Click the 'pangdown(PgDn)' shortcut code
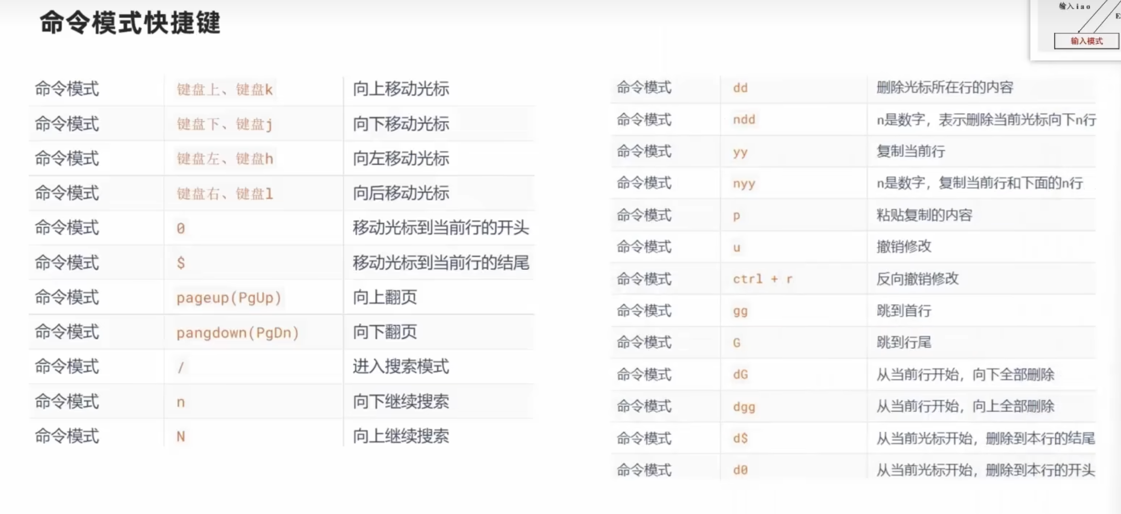 click(237, 332)
